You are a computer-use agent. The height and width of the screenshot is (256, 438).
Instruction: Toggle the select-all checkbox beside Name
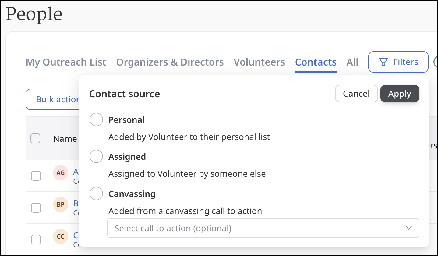(x=36, y=139)
